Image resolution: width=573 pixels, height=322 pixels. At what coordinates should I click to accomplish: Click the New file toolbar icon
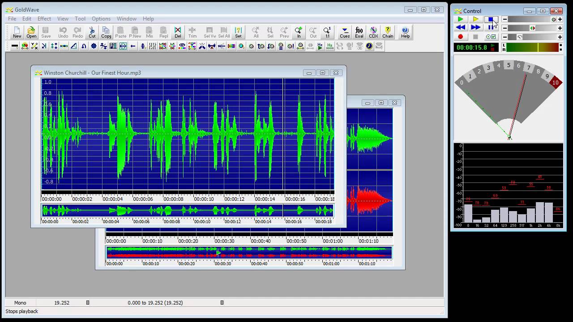click(x=17, y=32)
